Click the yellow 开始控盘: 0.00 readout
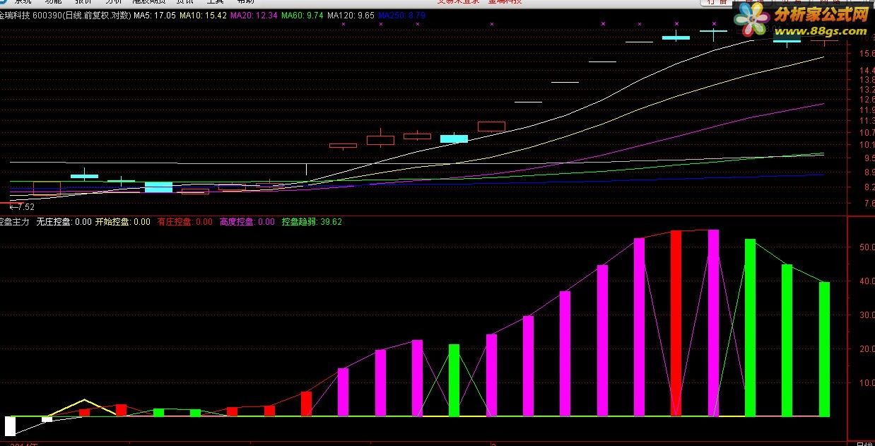 point(123,222)
